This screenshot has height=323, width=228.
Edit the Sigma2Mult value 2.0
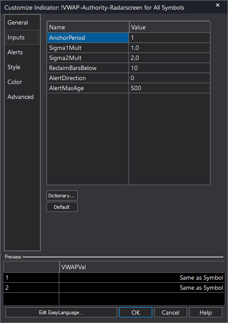(x=169, y=58)
